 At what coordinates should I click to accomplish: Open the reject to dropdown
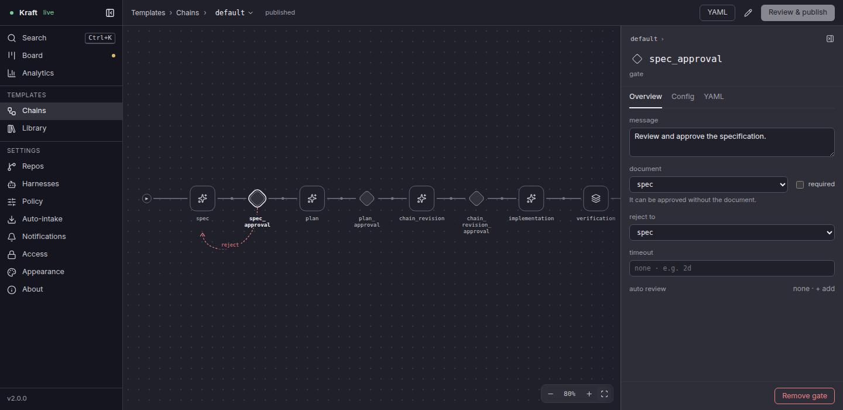(x=732, y=233)
